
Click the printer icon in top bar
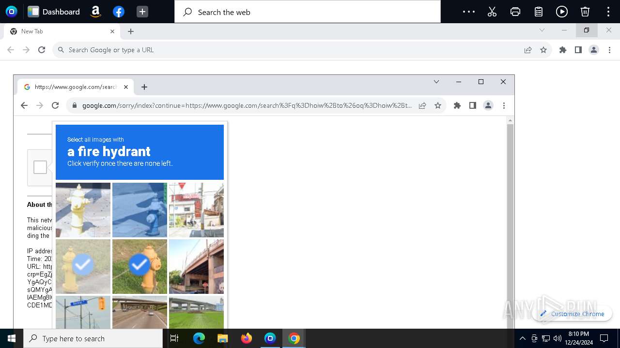click(x=515, y=12)
